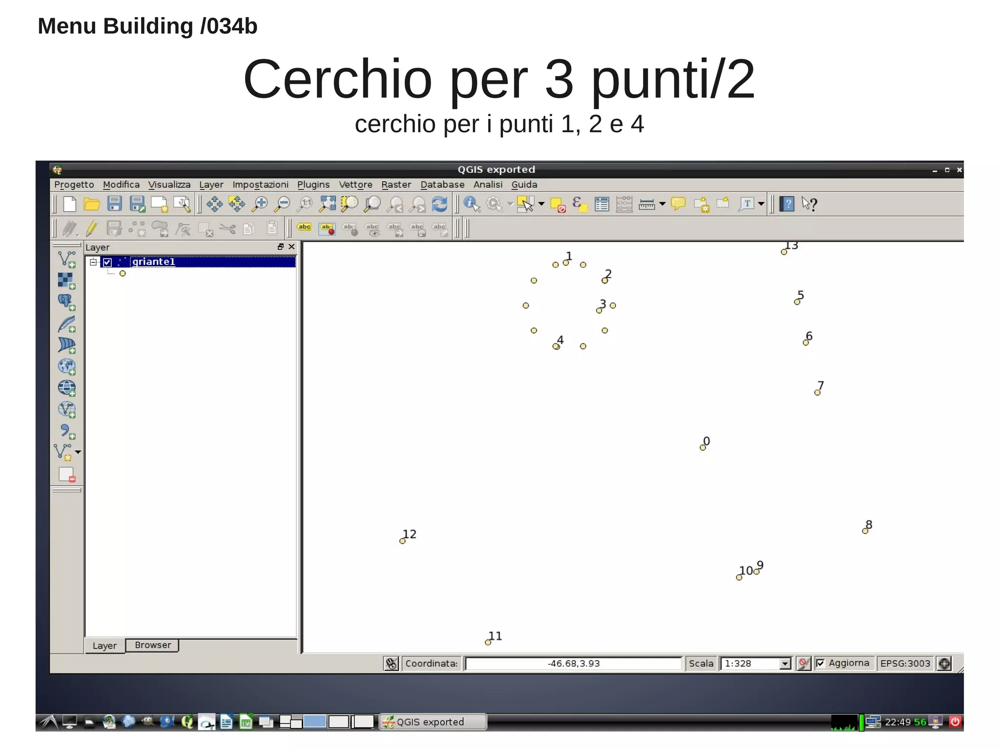Click the 22:49 taskbar clock
This screenshot has height=749, width=1000.
coord(897,722)
